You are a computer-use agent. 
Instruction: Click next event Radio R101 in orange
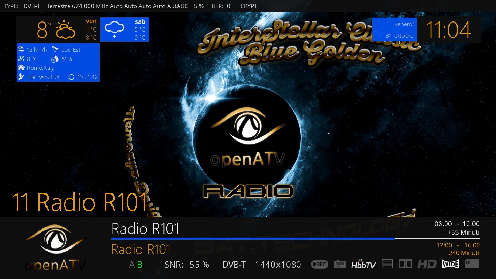141,249
